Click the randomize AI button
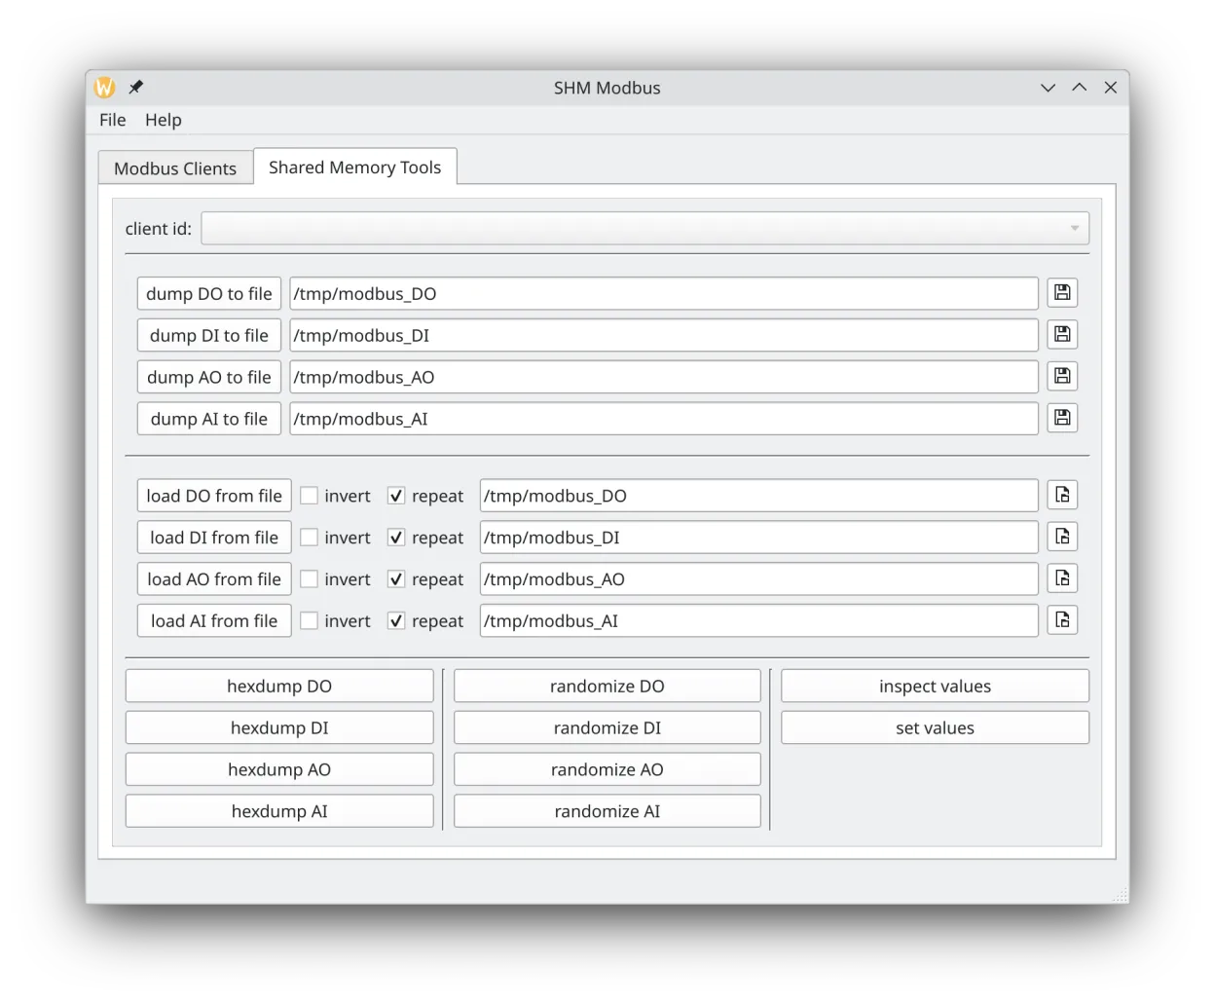Viewport: 1215px width, 1005px height. pos(607,811)
